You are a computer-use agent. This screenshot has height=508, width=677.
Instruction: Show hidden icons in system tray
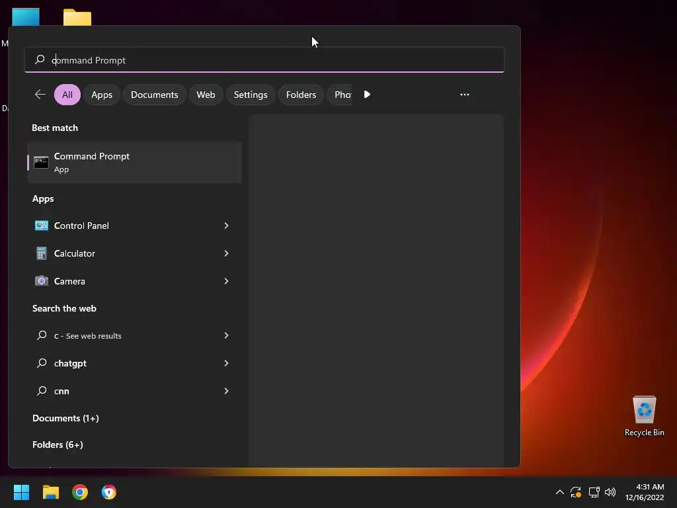tap(559, 492)
